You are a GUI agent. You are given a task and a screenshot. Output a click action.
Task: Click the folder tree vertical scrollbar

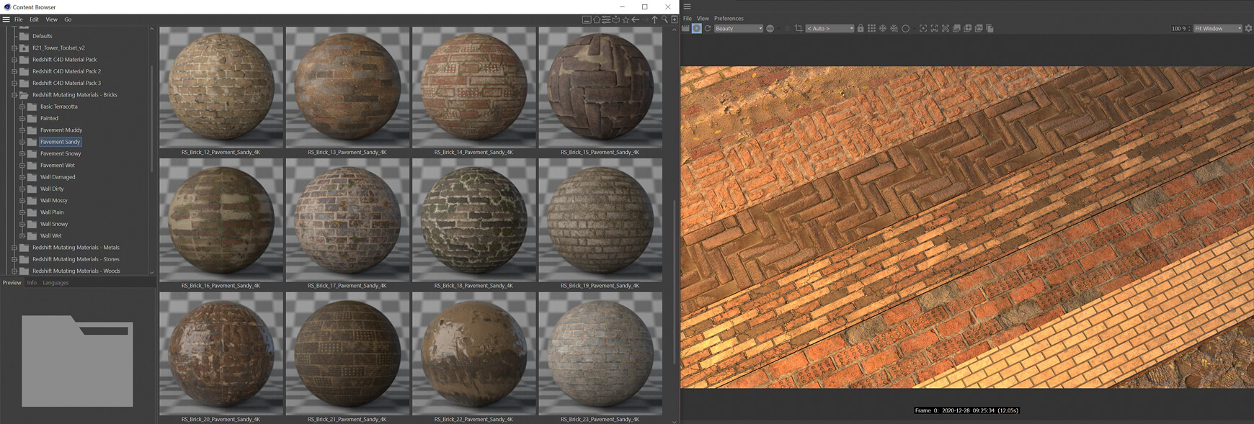pyautogui.click(x=151, y=119)
